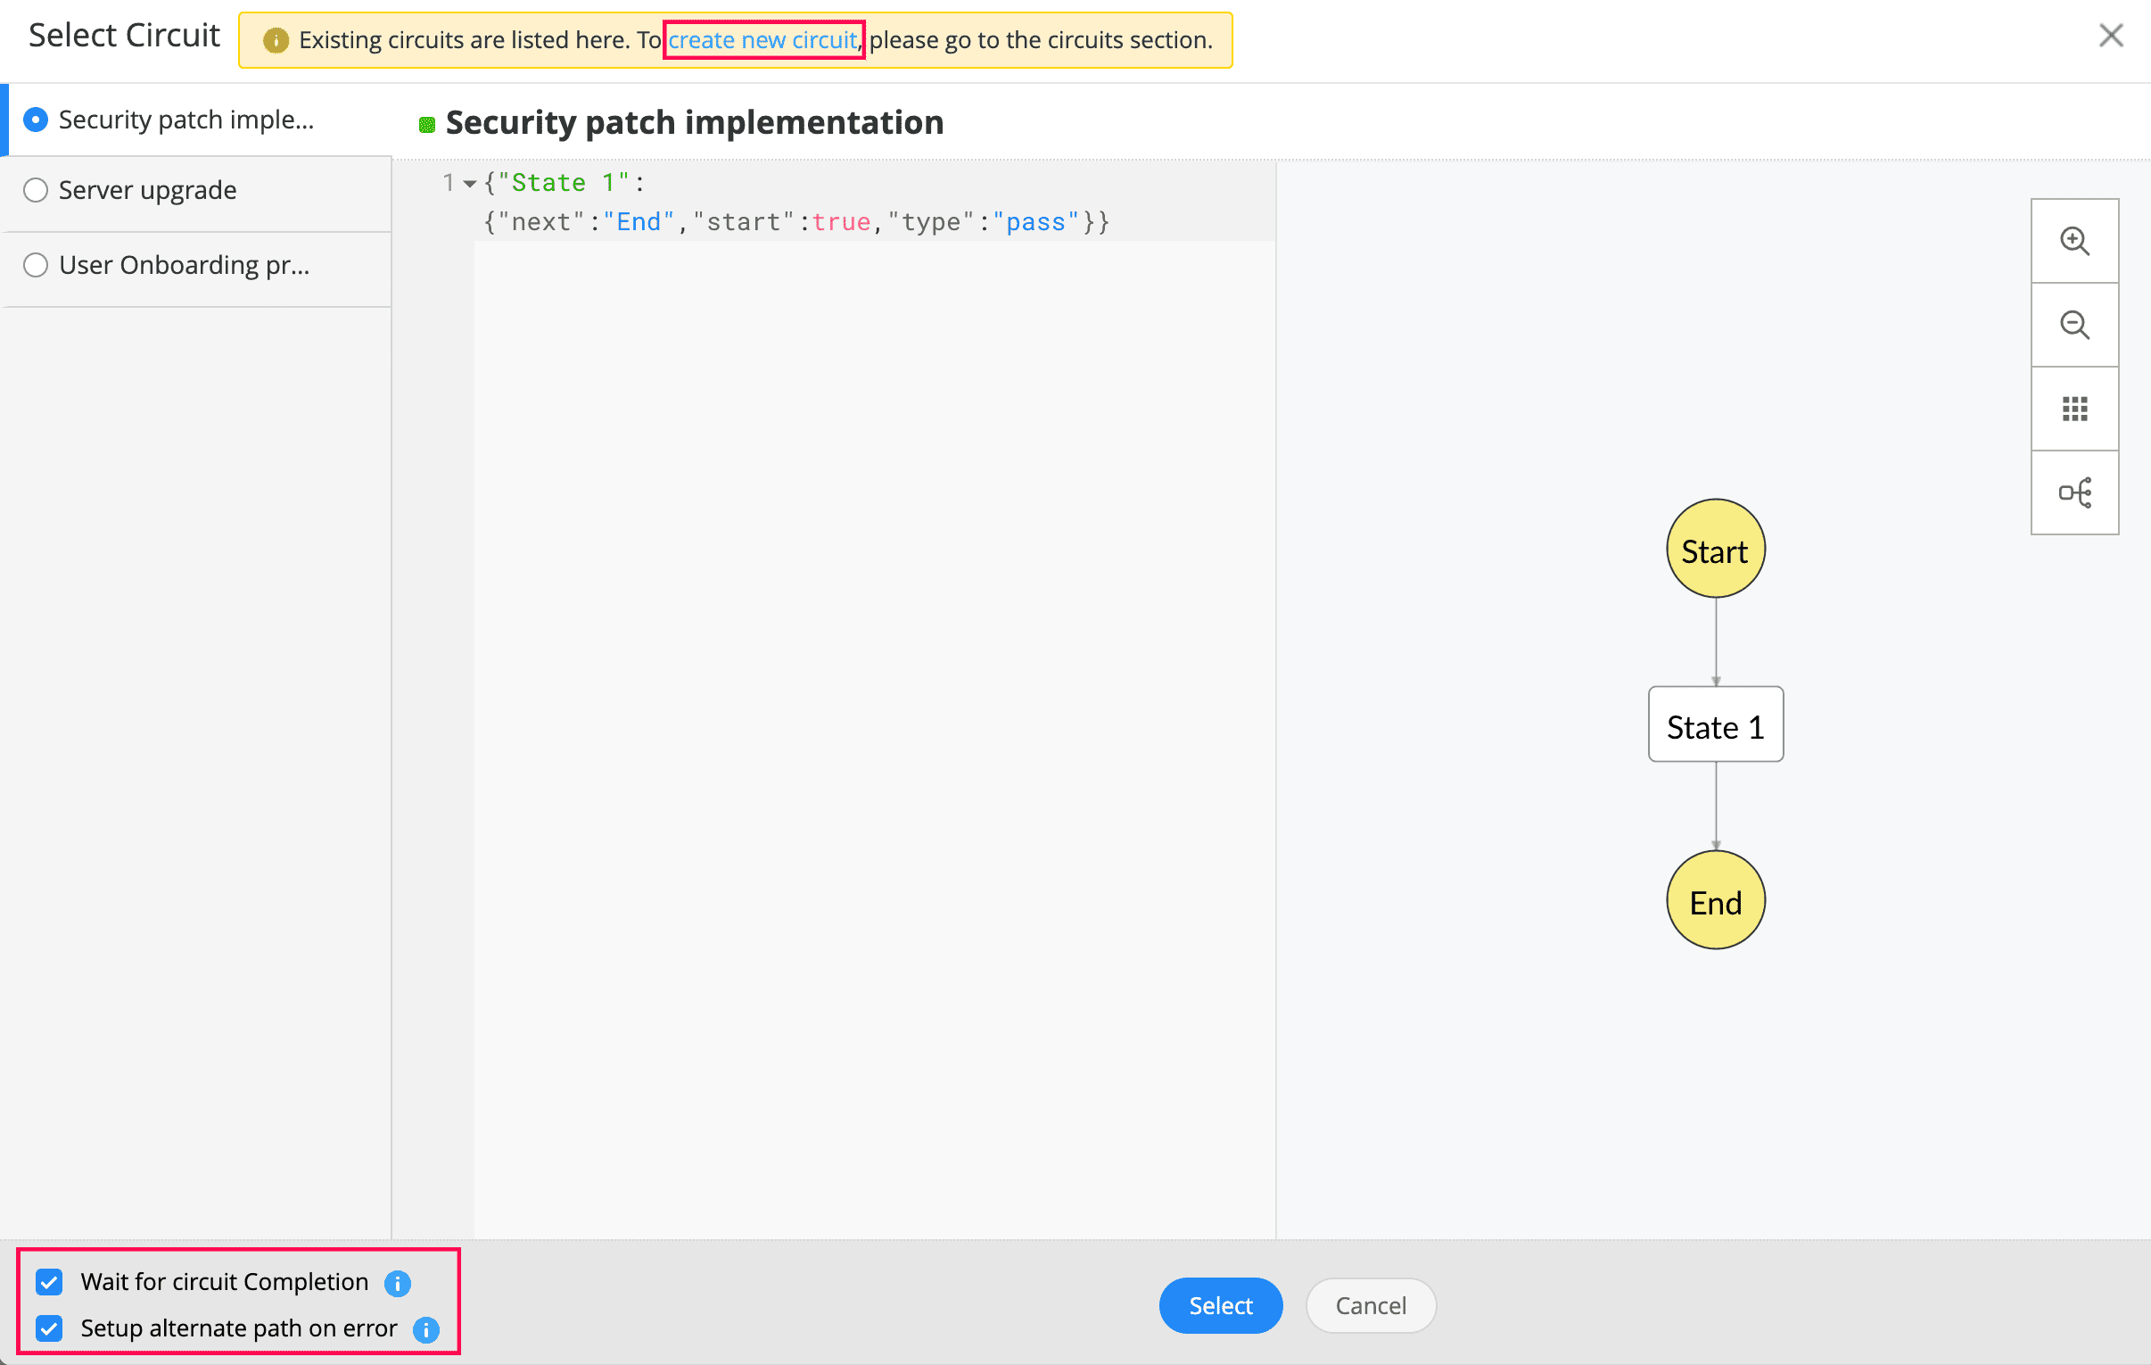Viewport: 2151px width, 1365px height.
Task: Click info icon beside Wait for circuit Completion
Action: pos(398,1283)
